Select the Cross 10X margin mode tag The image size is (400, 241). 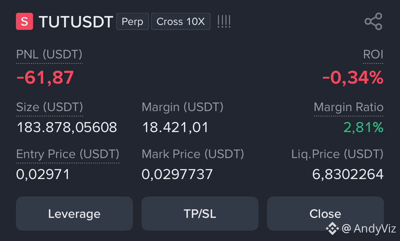180,21
